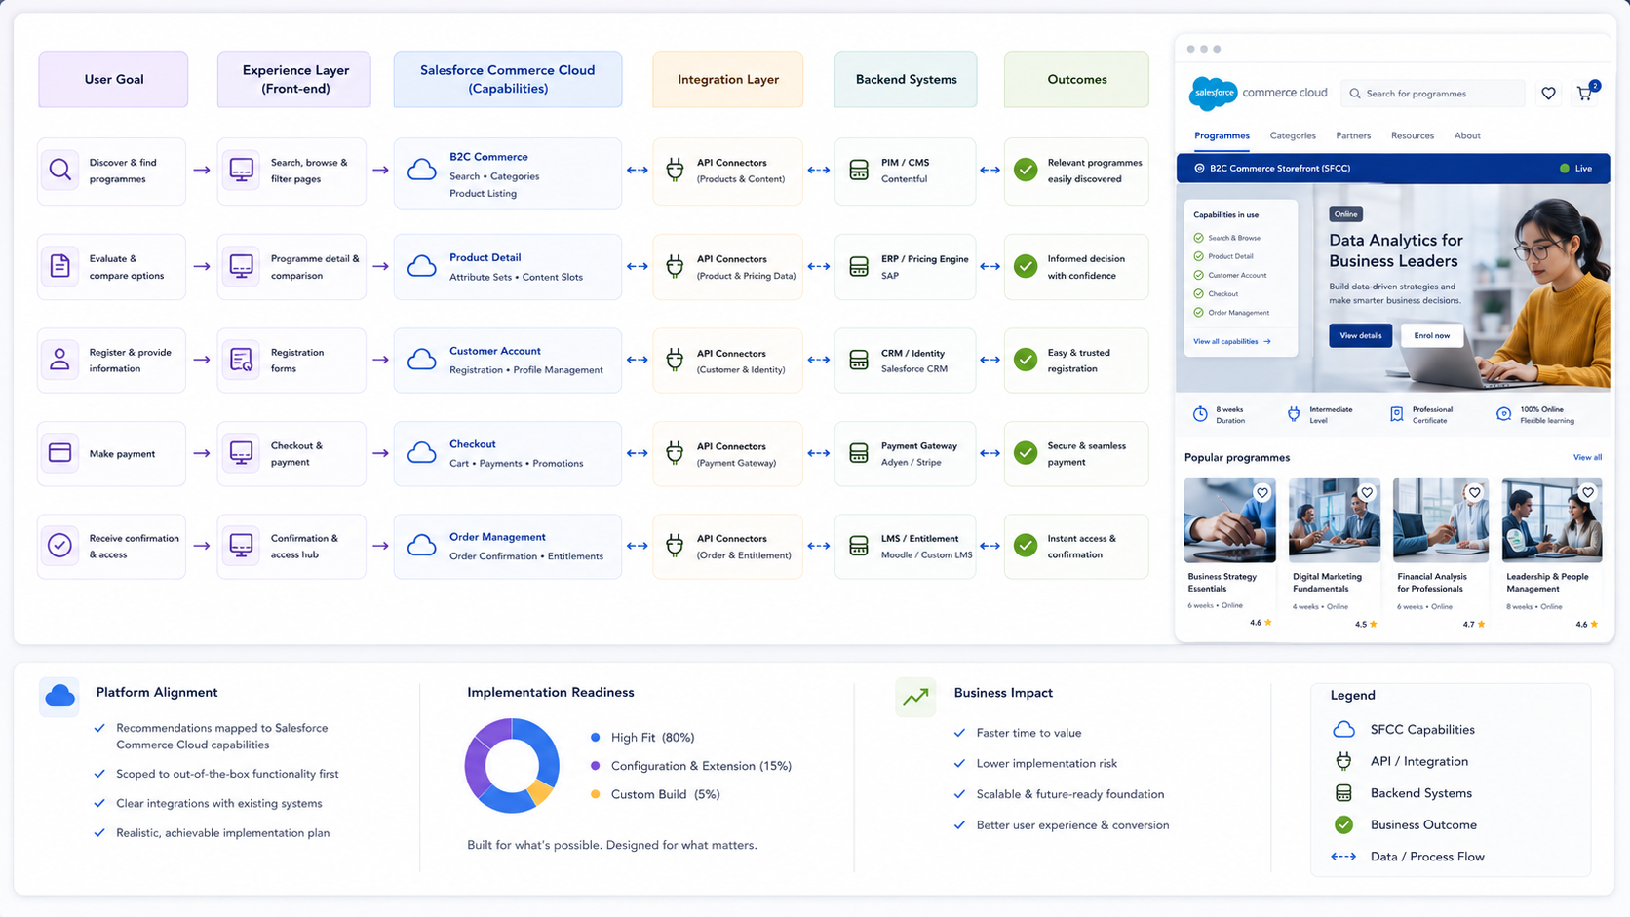Image resolution: width=1630 pixels, height=917 pixels.
Task: Favorite the Leadership & People Management card heart
Action: pos(1588,493)
